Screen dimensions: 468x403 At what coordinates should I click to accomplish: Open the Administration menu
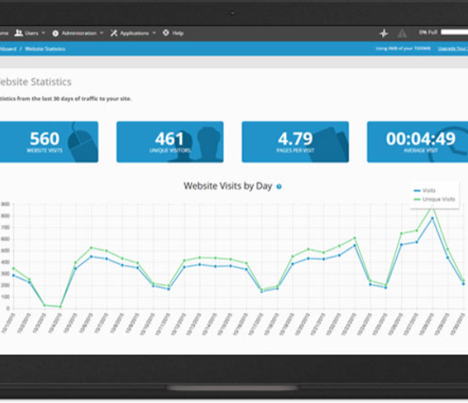[x=77, y=33]
